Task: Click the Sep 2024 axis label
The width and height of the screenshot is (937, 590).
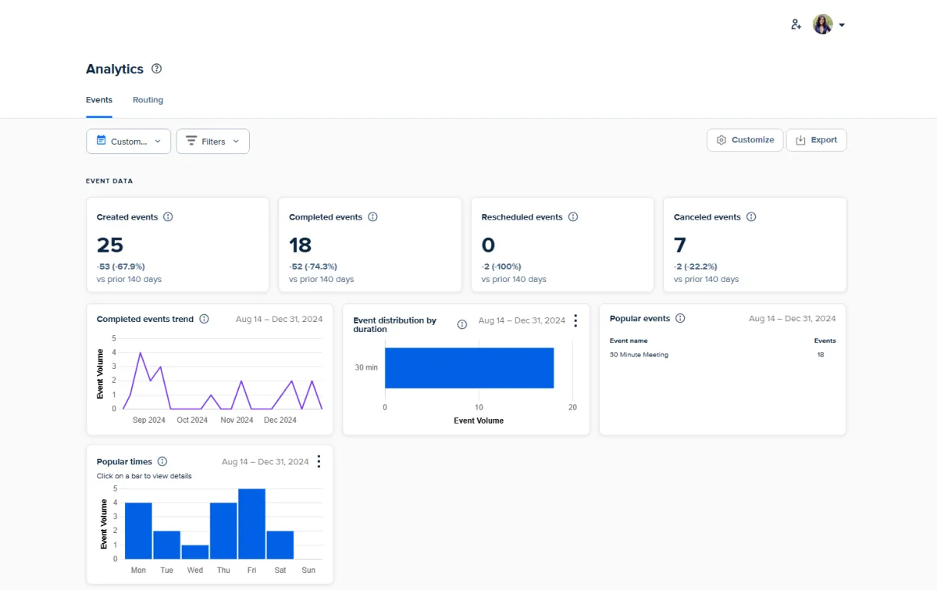Action: (x=149, y=420)
